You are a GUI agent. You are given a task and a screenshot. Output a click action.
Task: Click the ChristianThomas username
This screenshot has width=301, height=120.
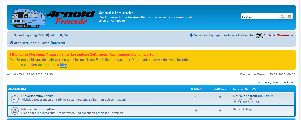click(x=276, y=35)
